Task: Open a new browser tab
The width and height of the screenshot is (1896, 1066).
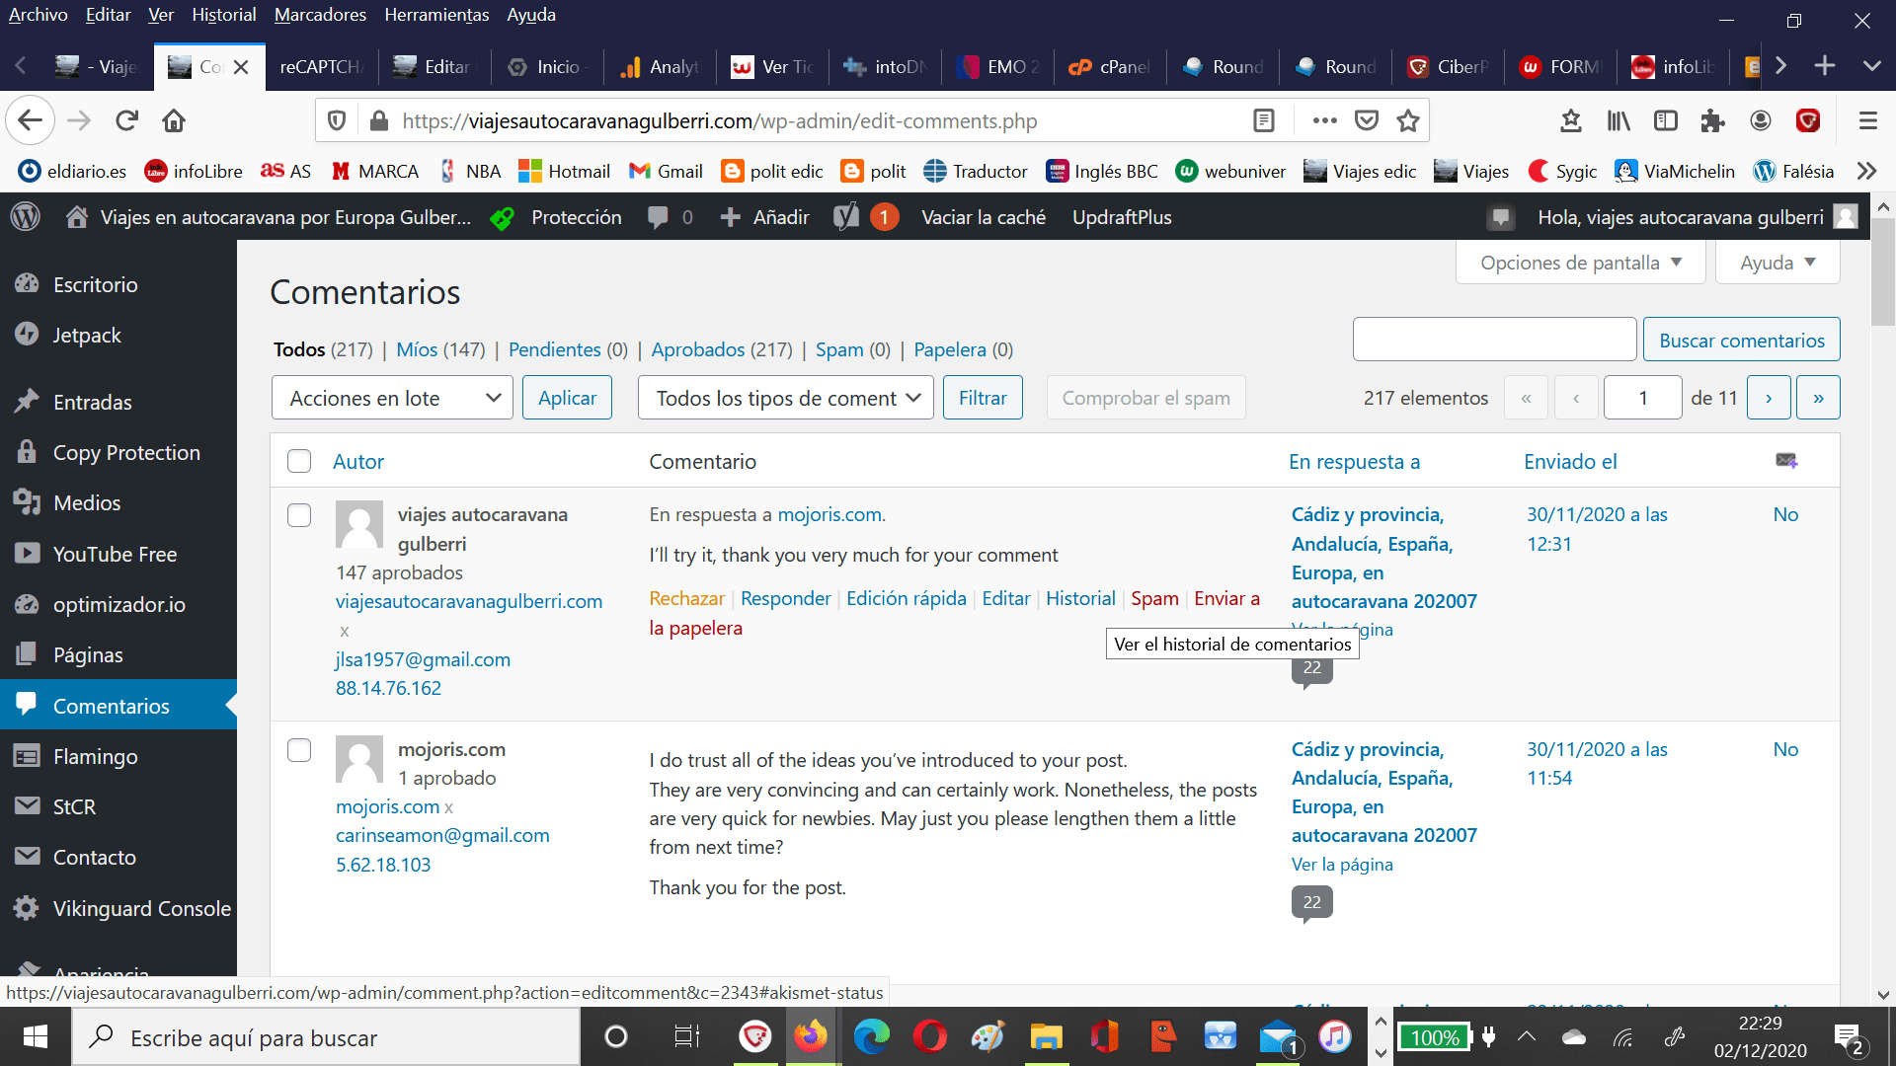Action: pyautogui.click(x=1825, y=66)
